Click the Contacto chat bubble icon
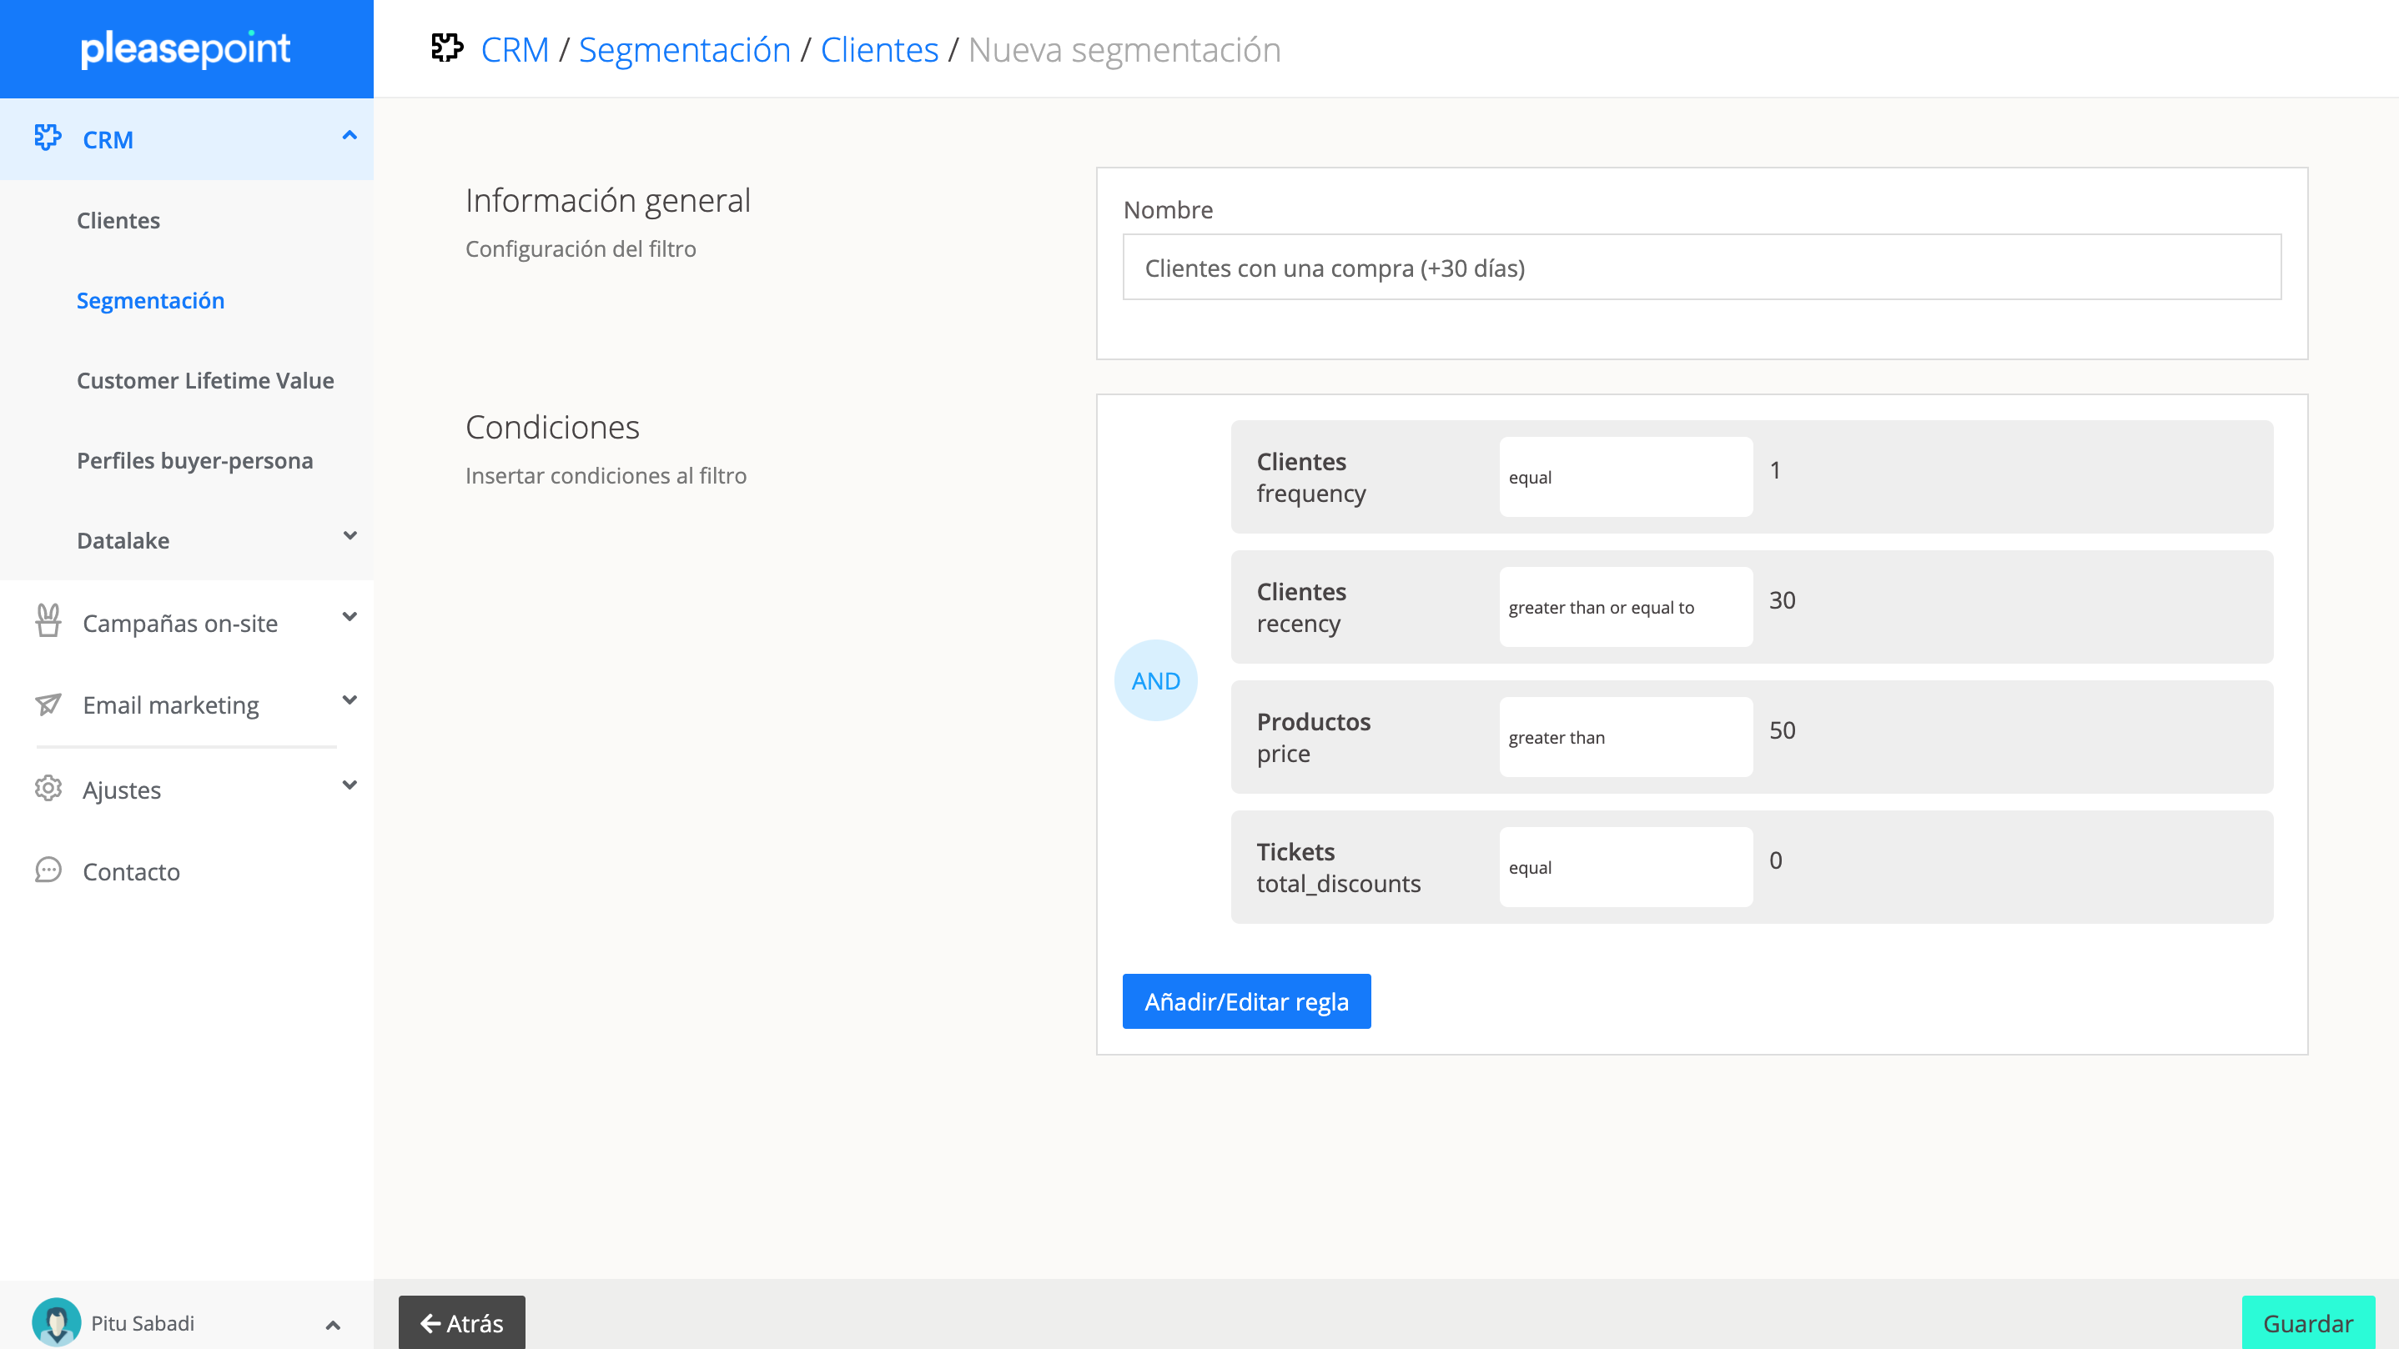 (x=48, y=870)
